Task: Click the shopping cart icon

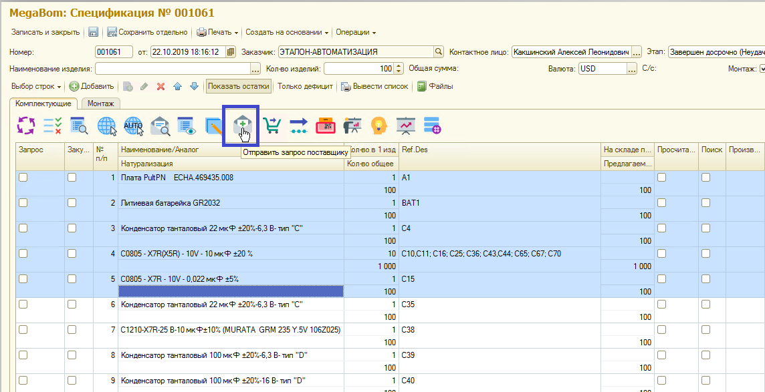Action: [271, 126]
